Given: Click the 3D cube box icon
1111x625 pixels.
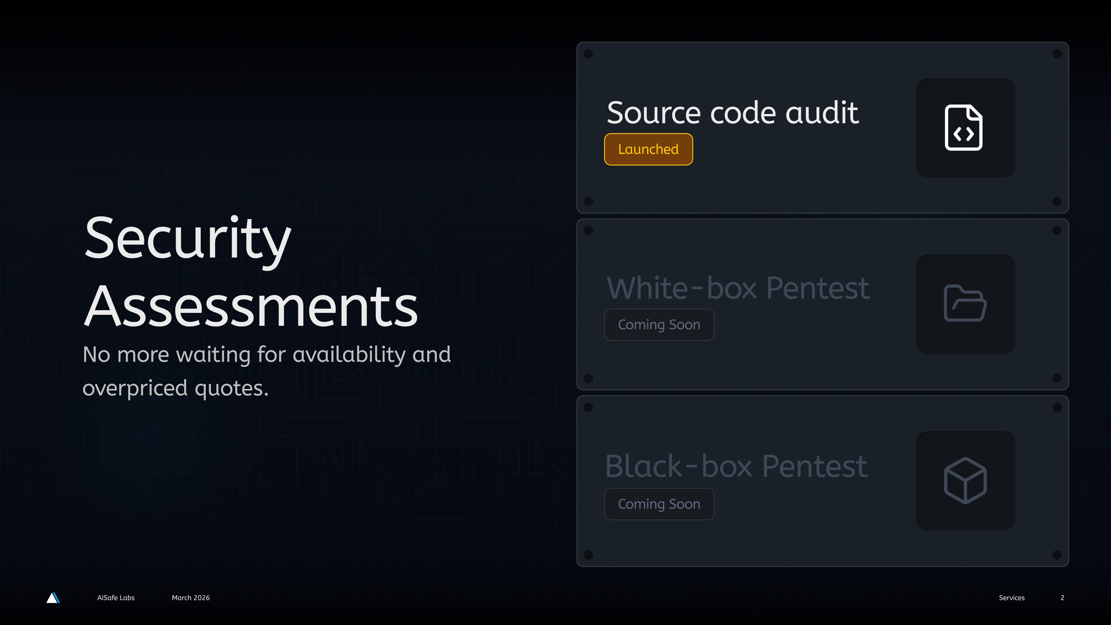Looking at the screenshot, I should (x=965, y=481).
